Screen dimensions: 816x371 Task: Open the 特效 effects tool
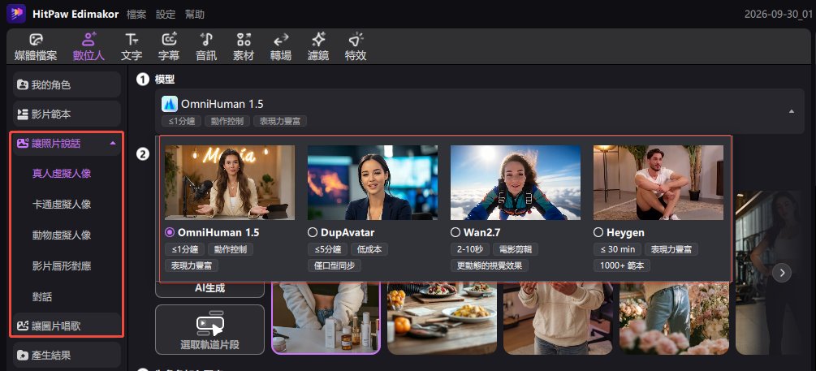(356, 47)
